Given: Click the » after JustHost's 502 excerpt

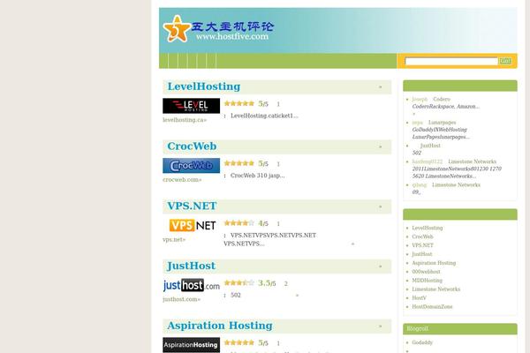Looking at the screenshot, I should [x=297, y=296].
